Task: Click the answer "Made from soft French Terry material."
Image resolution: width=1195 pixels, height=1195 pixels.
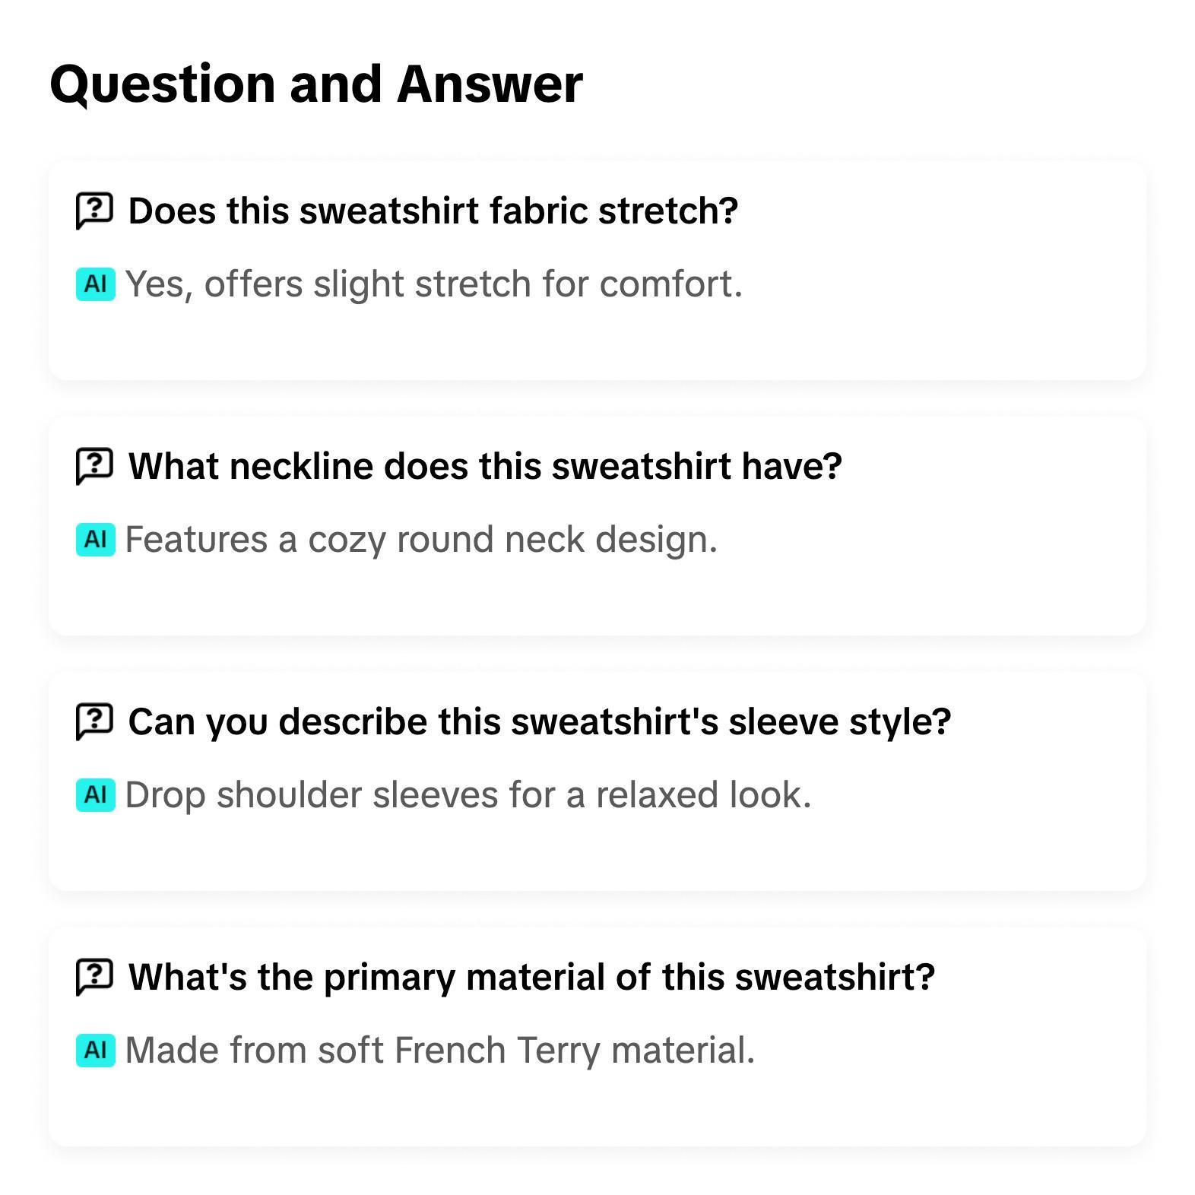Action: click(439, 1051)
